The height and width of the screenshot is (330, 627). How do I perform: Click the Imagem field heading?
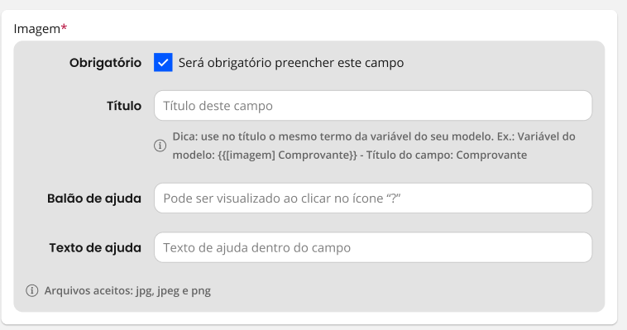coord(36,29)
